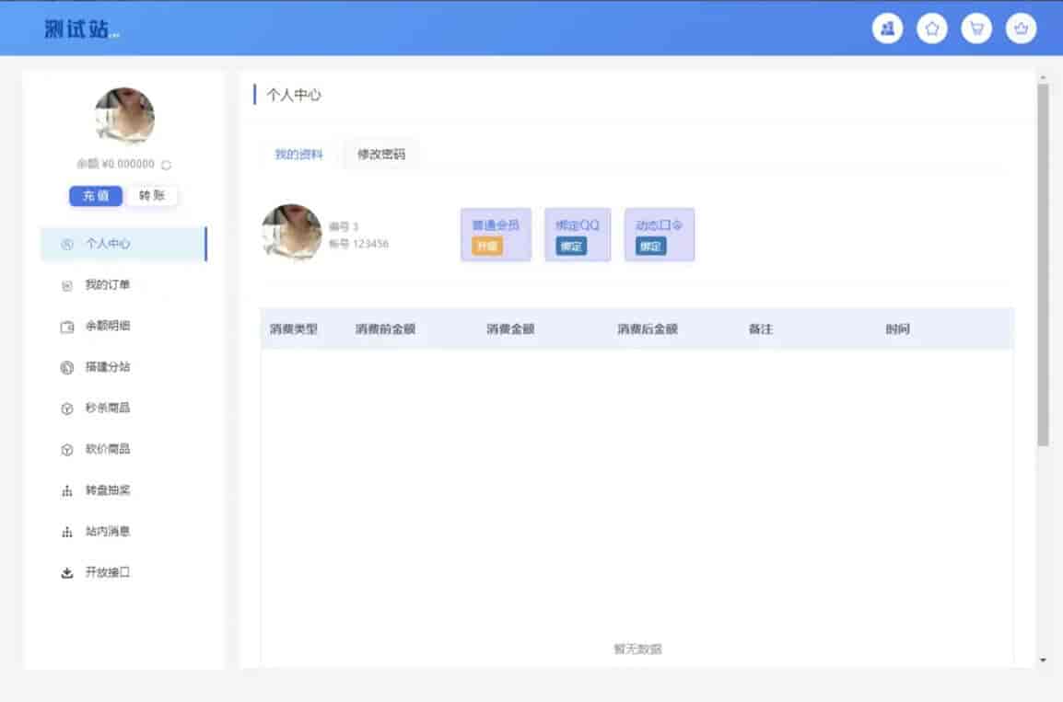This screenshot has height=702, width=1063.
Task: Go to 搭建分站 menu item
Action: pos(107,367)
